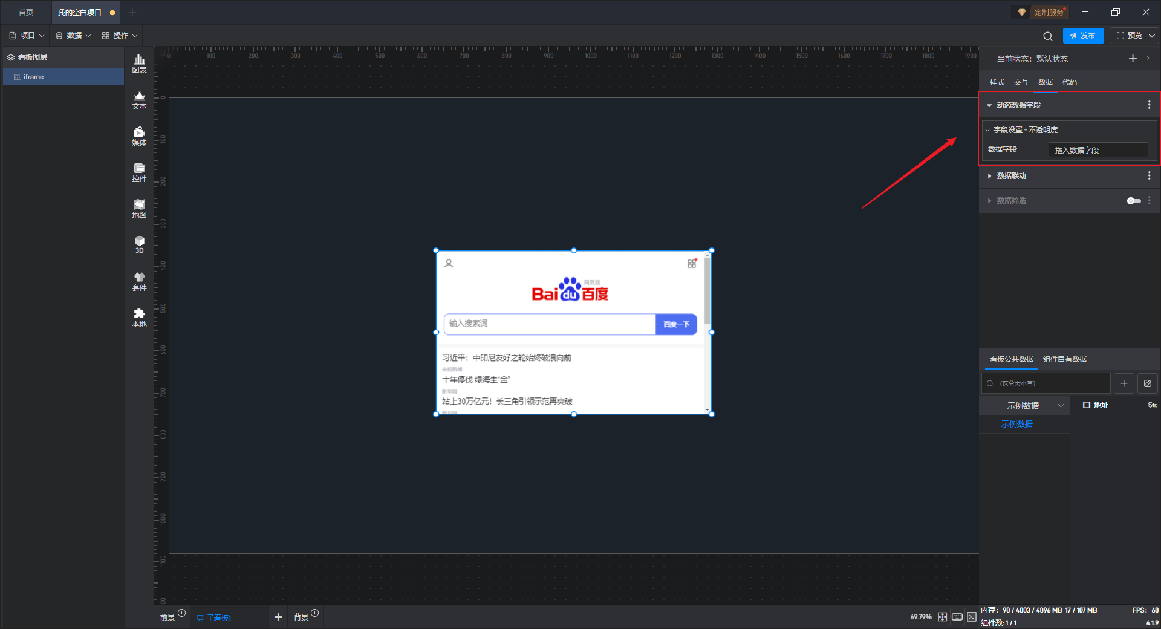This screenshot has width=1161, height=629.
Task: Add a background layer via plus circle
Action: coord(314,613)
